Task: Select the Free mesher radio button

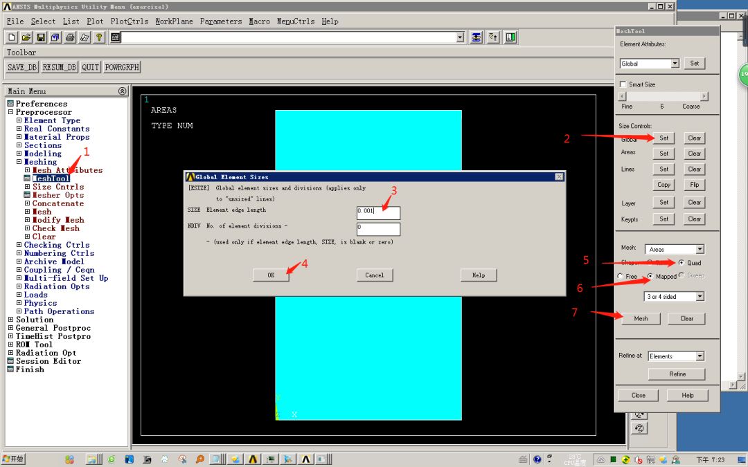Action: coord(620,275)
